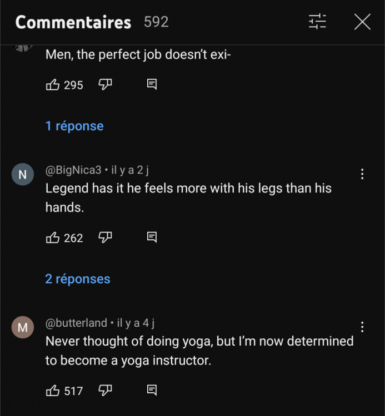The height and width of the screenshot is (416, 385).
Task: Open @butterland channel link
Action: tap(76, 323)
